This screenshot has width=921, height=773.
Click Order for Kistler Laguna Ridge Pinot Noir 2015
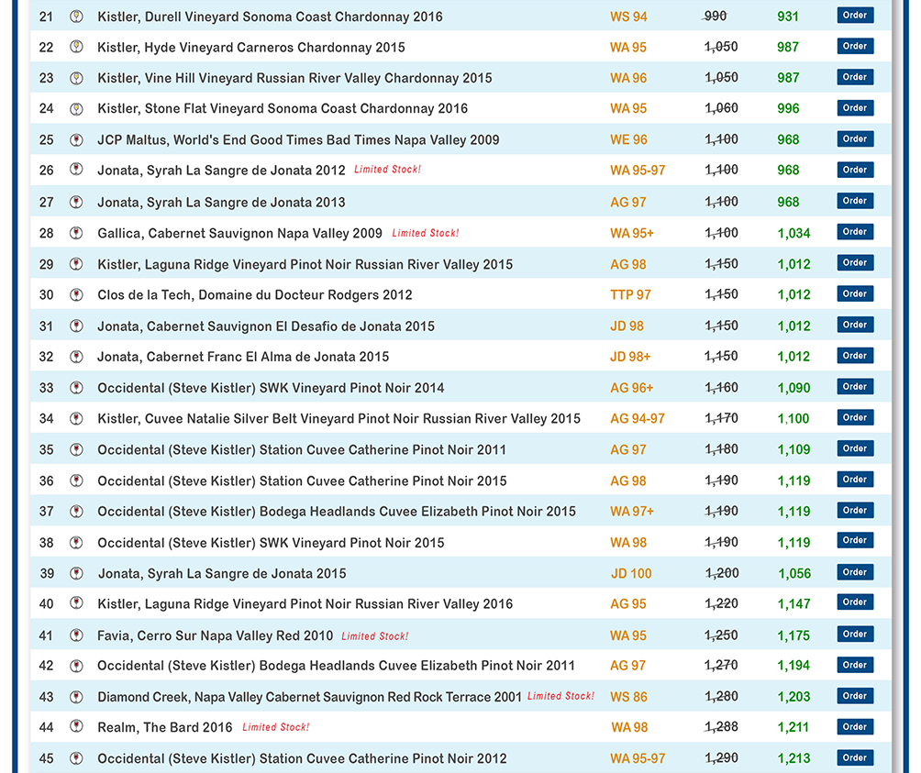click(x=855, y=263)
